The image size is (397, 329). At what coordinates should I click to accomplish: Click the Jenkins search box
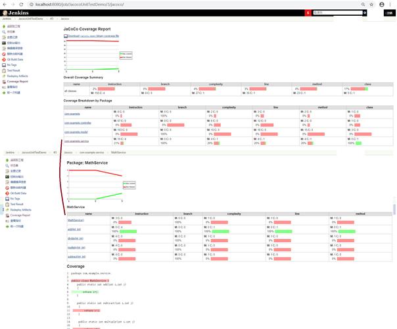tap(338, 13)
